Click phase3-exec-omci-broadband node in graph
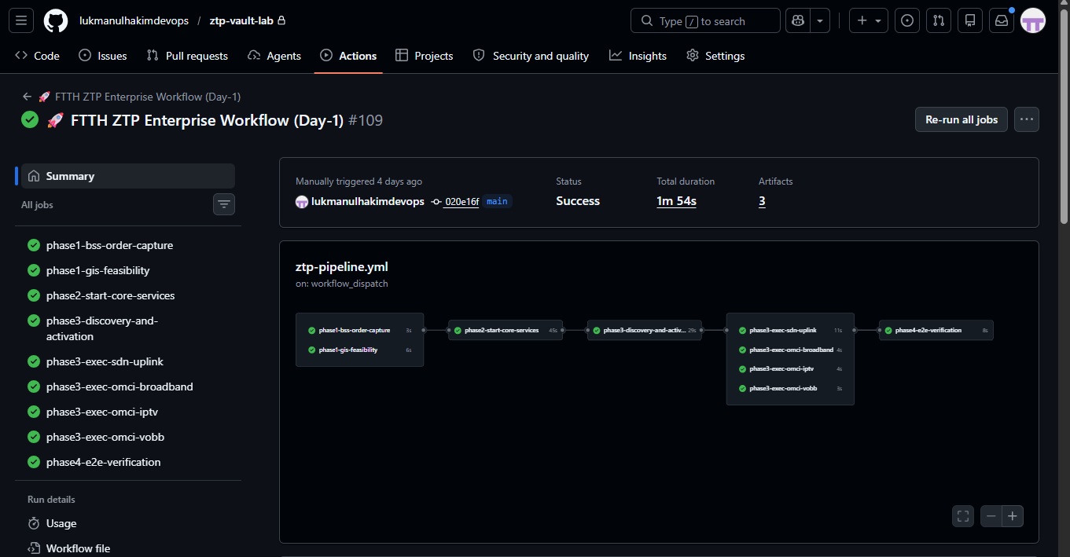 [x=790, y=350]
